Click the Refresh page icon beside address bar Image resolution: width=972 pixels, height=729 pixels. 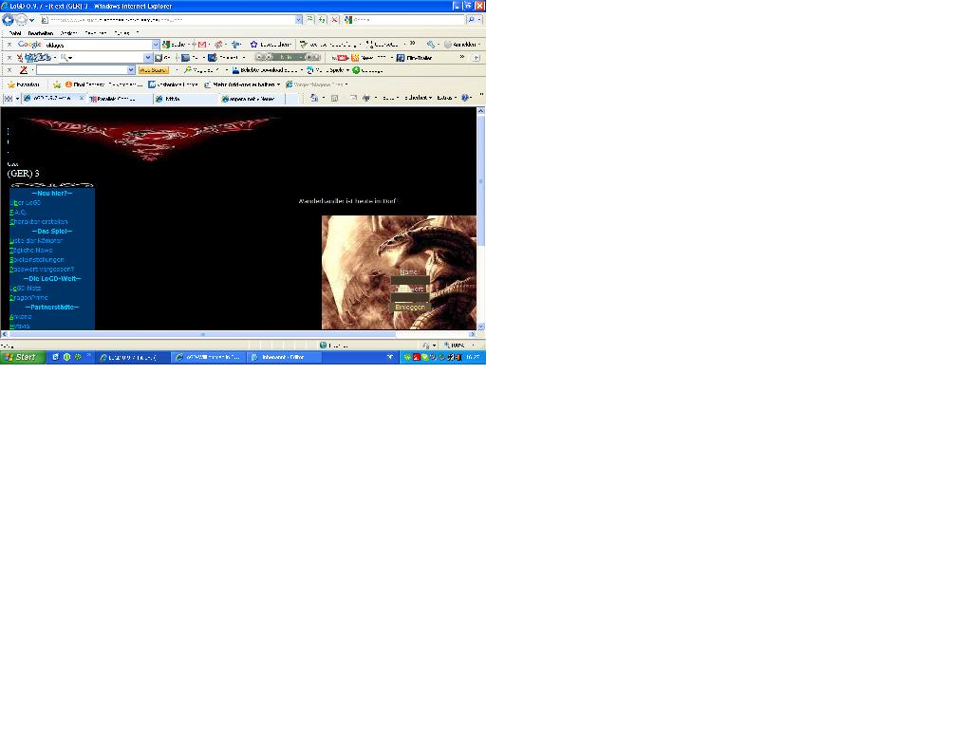click(x=322, y=20)
